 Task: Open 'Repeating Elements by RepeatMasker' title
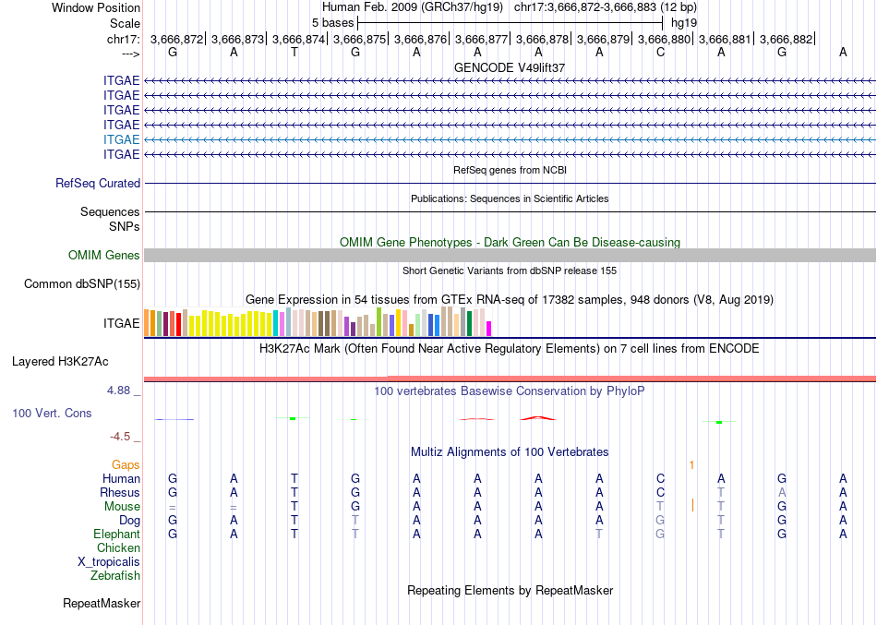(510, 590)
